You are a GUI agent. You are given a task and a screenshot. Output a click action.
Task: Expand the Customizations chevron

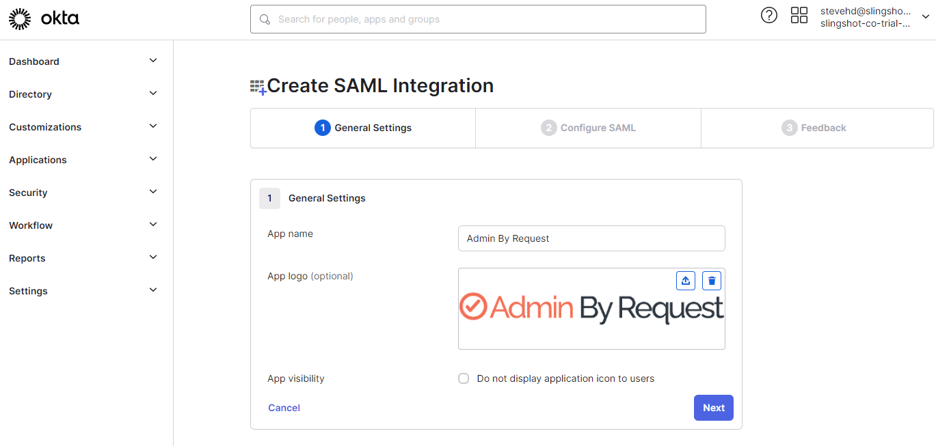pyautogui.click(x=153, y=126)
